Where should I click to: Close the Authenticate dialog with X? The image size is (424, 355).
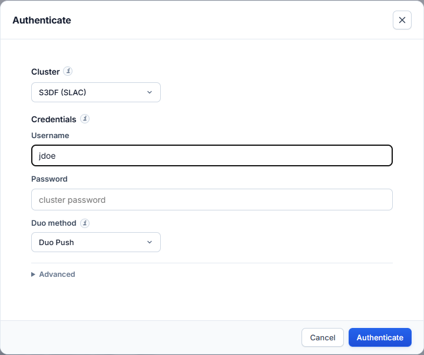coord(402,20)
